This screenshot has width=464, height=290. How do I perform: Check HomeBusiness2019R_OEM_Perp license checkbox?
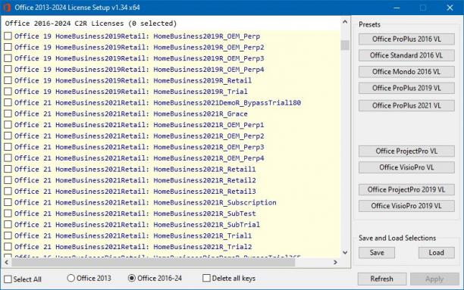(x=8, y=36)
